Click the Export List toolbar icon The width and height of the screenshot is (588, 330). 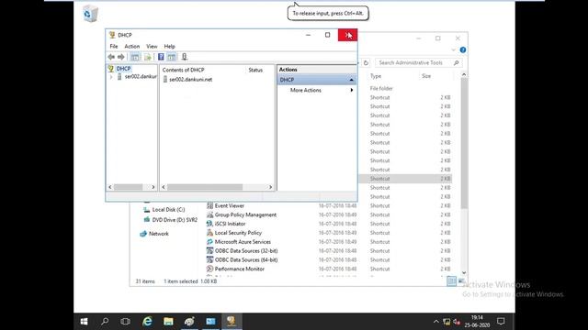pyautogui.click(x=148, y=57)
